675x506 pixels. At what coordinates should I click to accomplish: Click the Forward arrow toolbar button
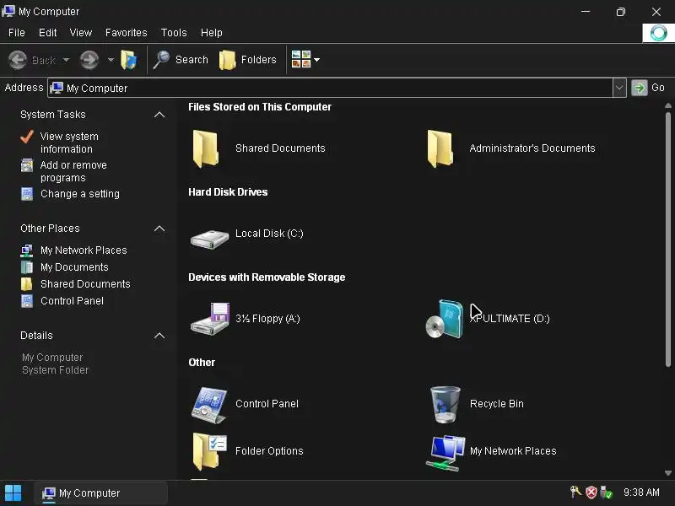click(89, 60)
